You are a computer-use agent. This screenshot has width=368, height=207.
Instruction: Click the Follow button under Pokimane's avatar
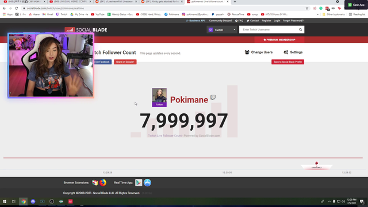click(x=159, y=105)
